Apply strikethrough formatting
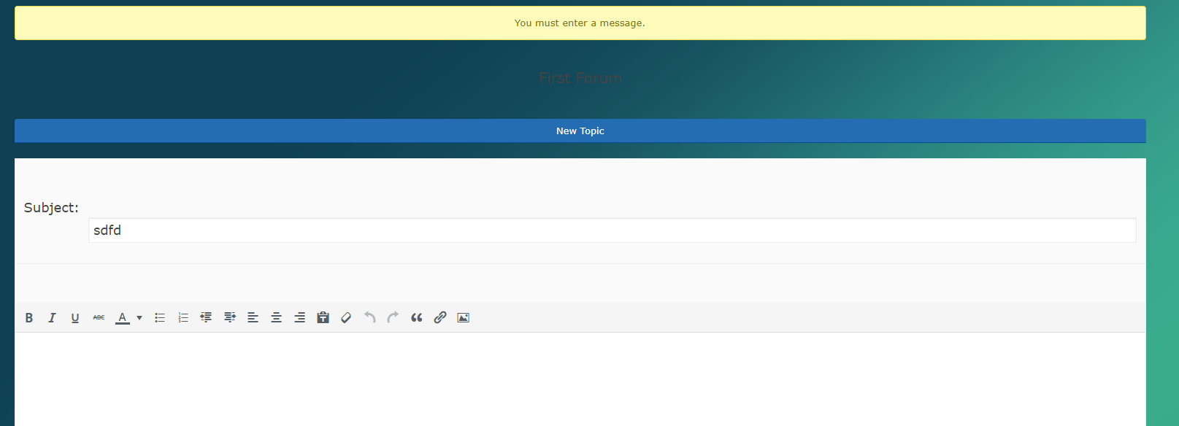 (99, 318)
